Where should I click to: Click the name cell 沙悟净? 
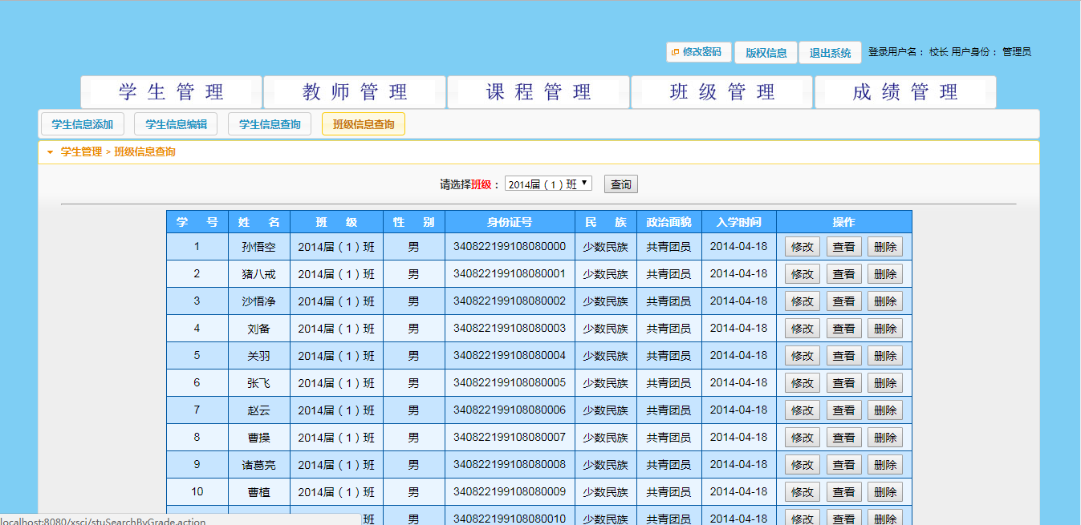pos(258,301)
